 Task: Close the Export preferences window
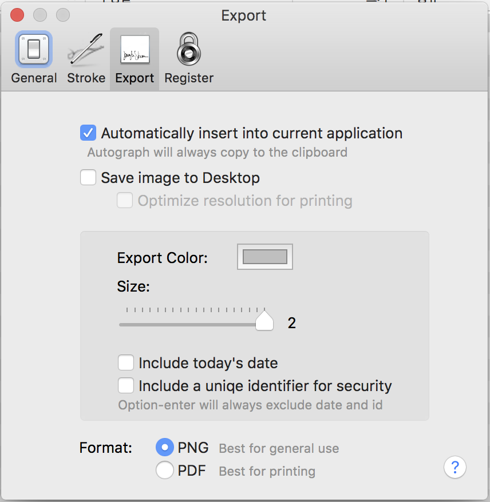(x=17, y=15)
